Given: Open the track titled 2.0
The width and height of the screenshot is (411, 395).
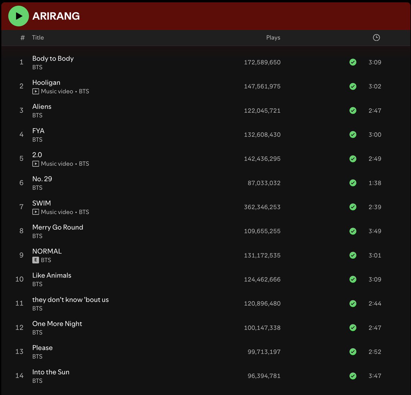Looking at the screenshot, I should tap(37, 155).
